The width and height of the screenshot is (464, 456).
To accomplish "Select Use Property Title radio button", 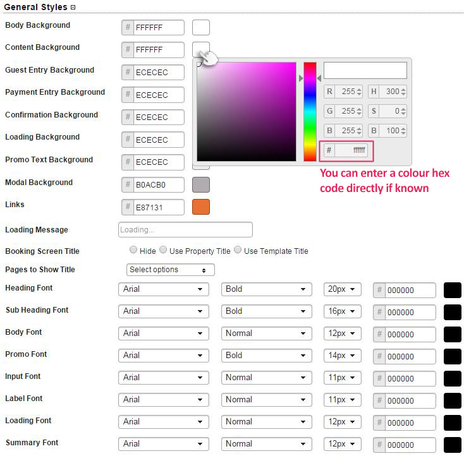I will click(x=163, y=250).
